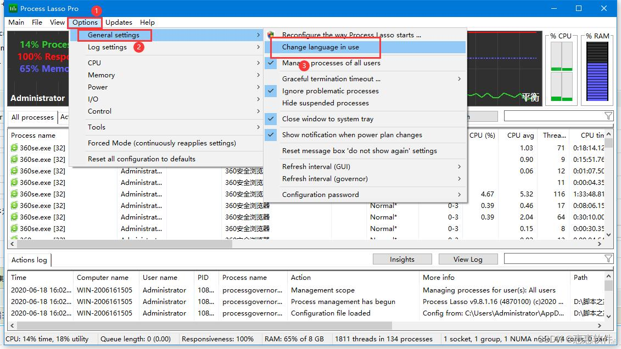This screenshot has width=621, height=349.
Task: Open the File menu
Action: (37, 22)
